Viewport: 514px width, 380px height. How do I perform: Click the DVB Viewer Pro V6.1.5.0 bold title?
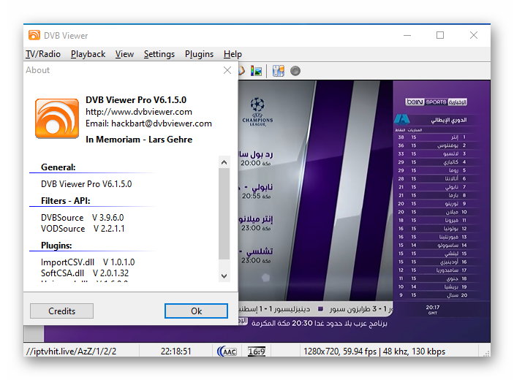pyautogui.click(x=136, y=100)
